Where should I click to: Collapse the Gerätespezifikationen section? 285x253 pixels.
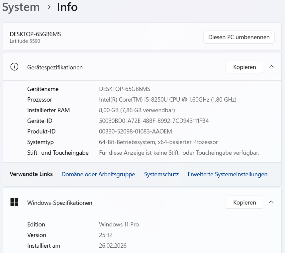pos(271,67)
